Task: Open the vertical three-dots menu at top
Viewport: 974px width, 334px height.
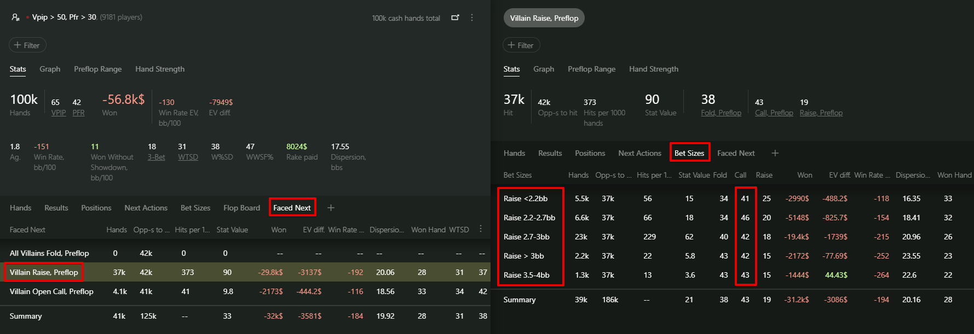Action: click(x=472, y=17)
